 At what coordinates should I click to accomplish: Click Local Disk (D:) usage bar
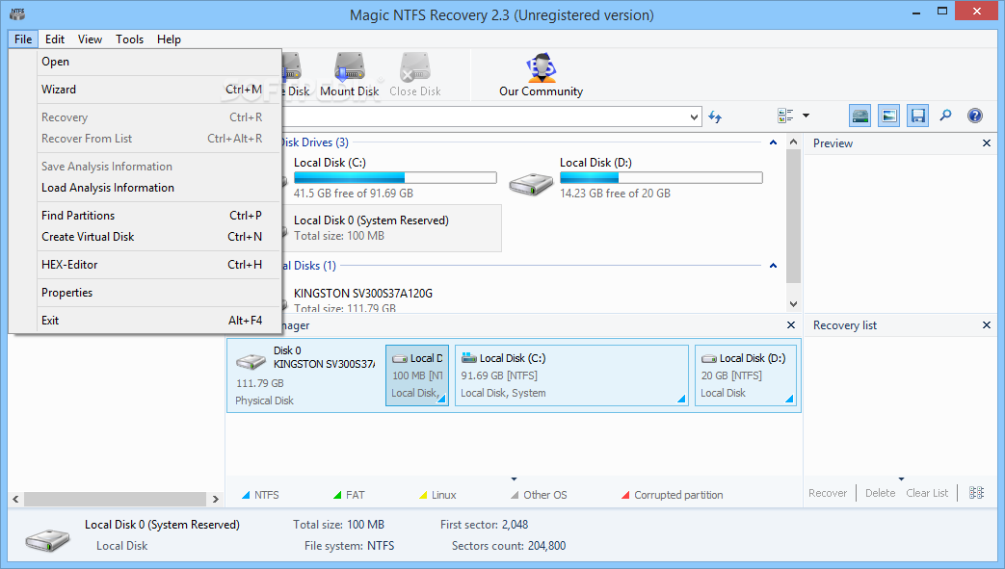click(x=661, y=177)
